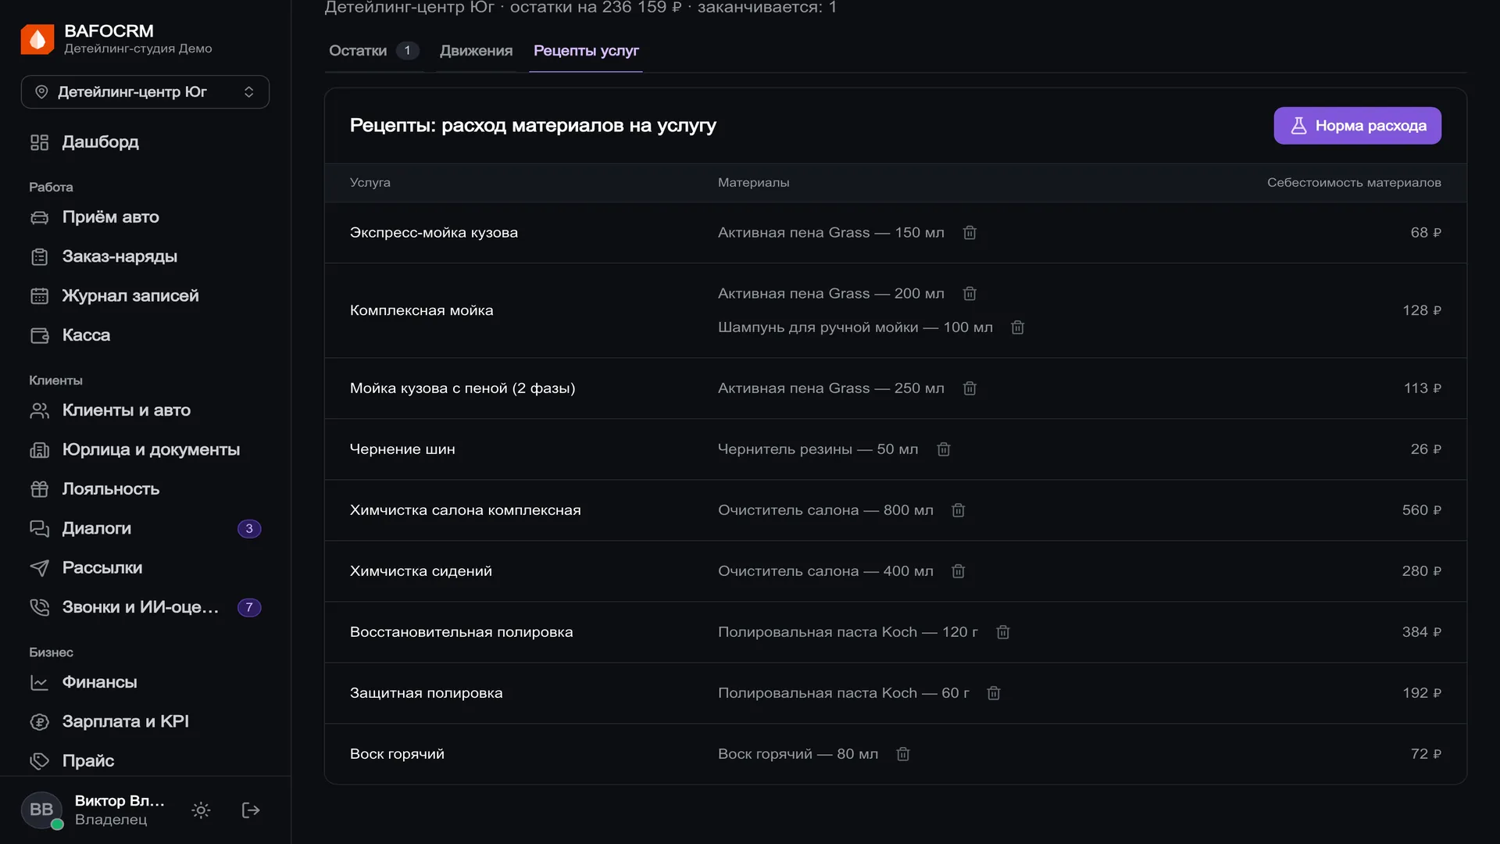Delete Воск горячий 80 мл item
Viewport: 1500px width, 844px height.
coord(903,754)
